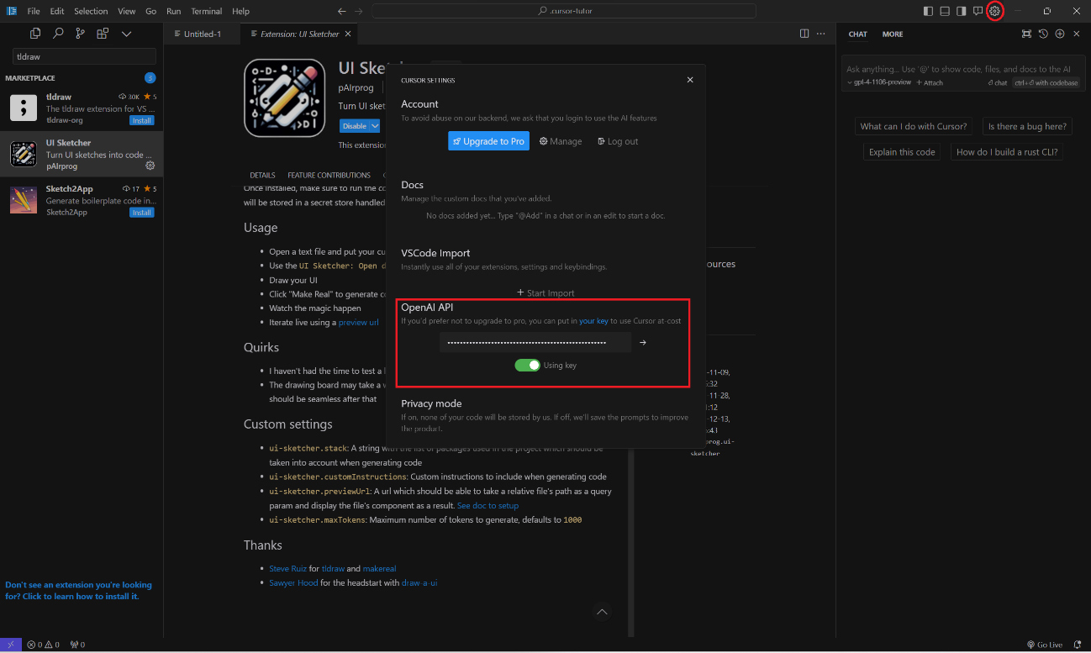Expand the additional views chevron in sidebar
Viewport: 1091px width, 653px height.
(127, 34)
